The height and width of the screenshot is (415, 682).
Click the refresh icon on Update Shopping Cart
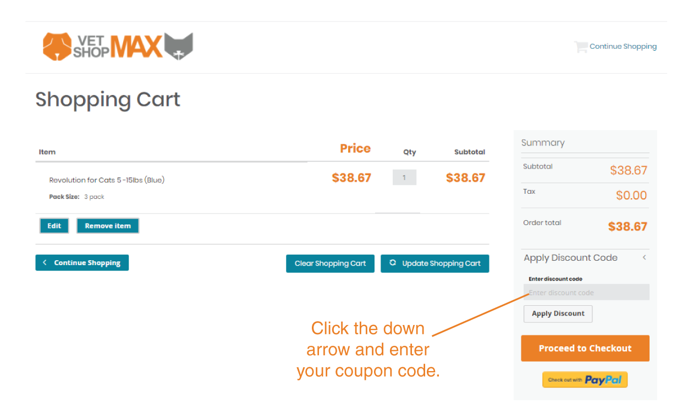click(x=393, y=263)
